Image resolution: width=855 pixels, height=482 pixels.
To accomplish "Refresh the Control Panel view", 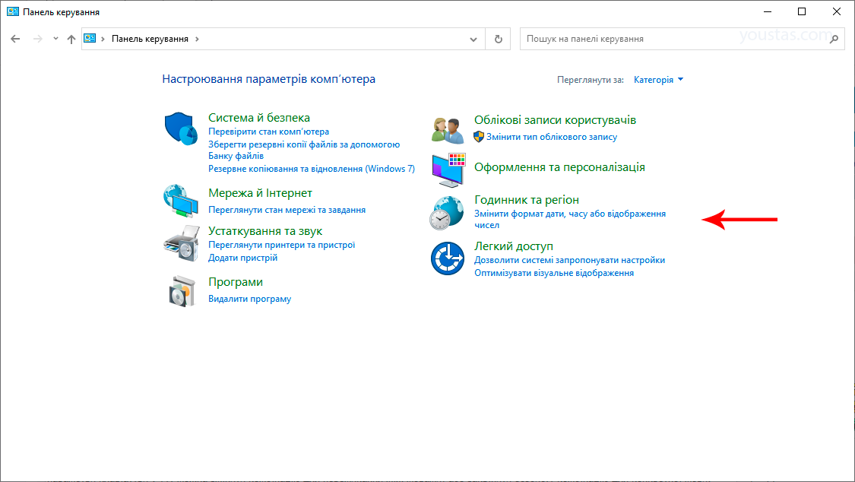I will [499, 39].
